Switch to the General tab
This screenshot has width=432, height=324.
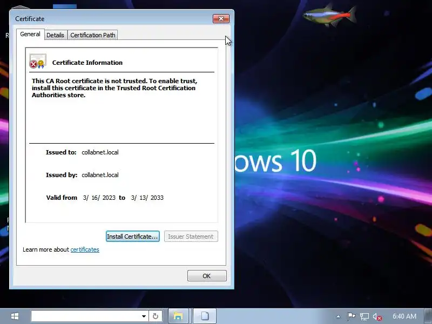(30, 34)
